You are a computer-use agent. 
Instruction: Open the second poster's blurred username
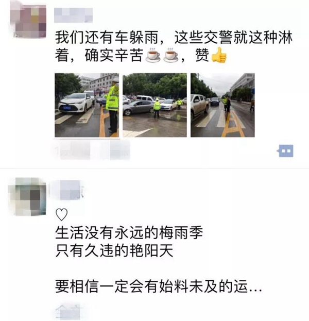click(70, 190)
